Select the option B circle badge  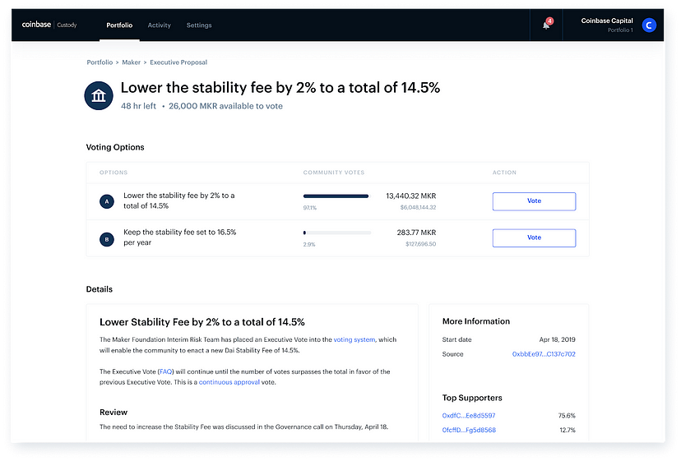(x=107, y=239)
